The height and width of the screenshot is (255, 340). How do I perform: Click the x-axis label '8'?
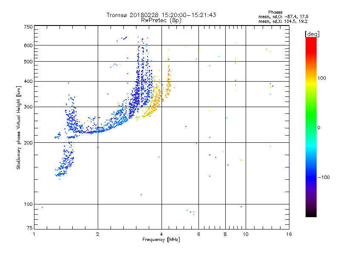(225, 234)
